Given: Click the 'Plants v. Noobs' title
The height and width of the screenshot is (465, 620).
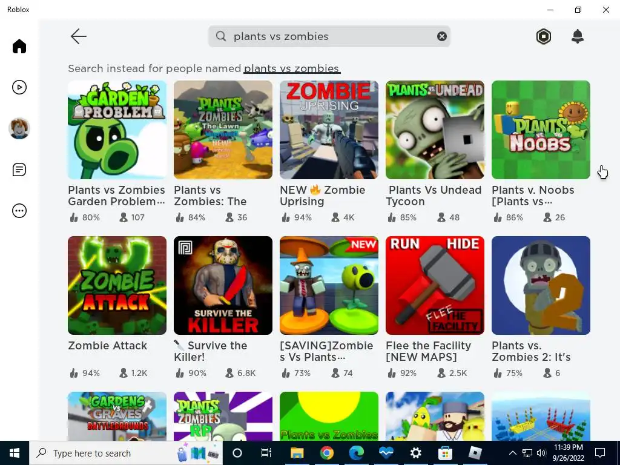Looking at the screenshot, I should point(533,196).
